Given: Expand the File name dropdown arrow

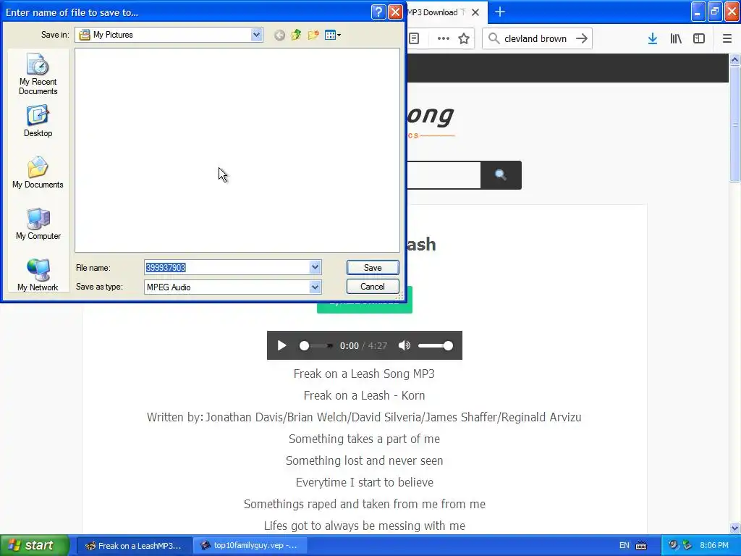Looking at the screenshot, I should tap(316, 267).
